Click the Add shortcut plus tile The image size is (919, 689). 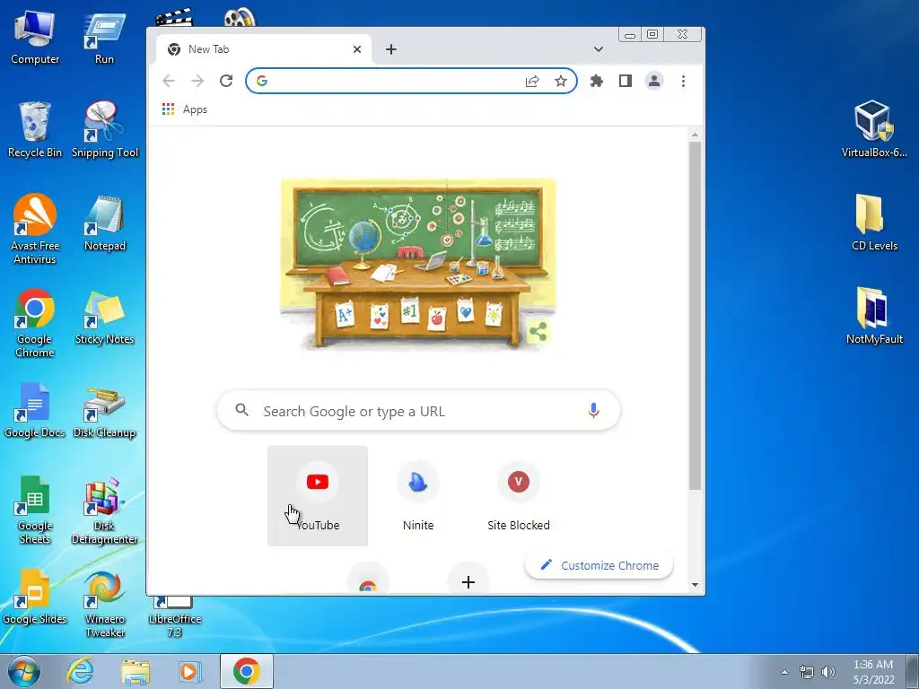point(468,581)
